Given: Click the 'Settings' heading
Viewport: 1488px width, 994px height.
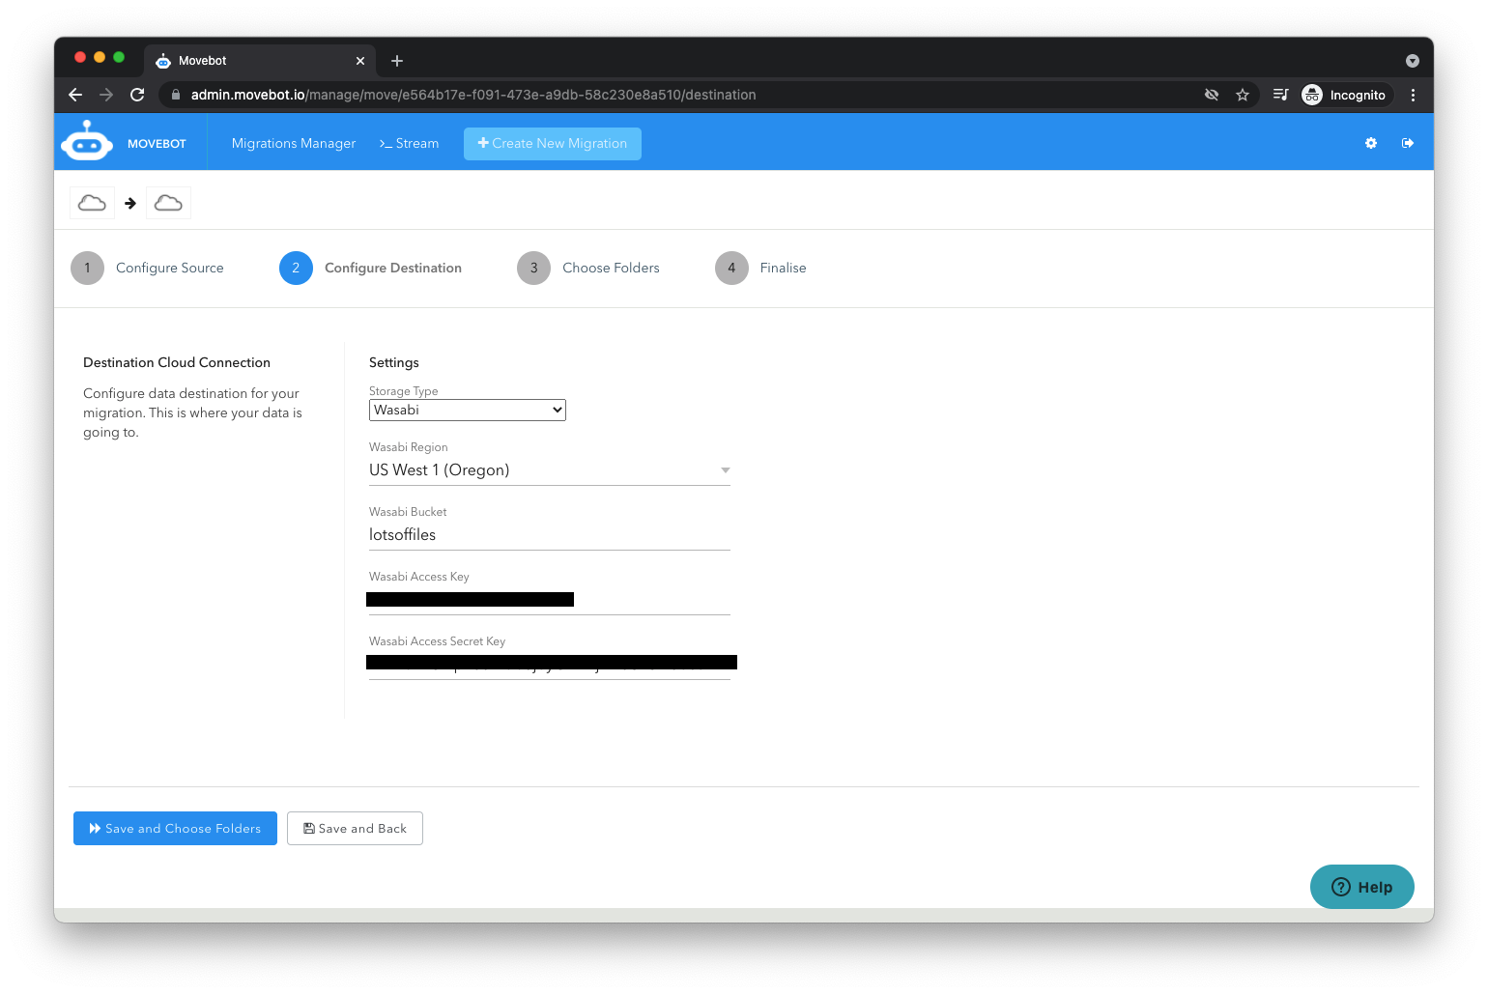Looking at the screenshot, I should (394, 362).
